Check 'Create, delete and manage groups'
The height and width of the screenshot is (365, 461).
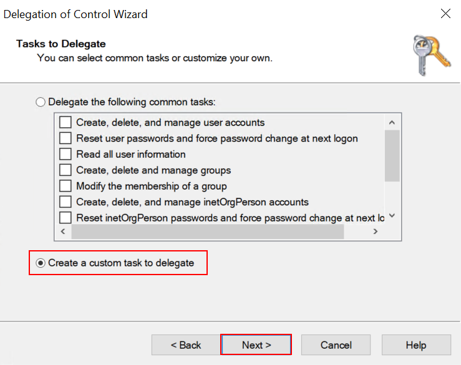[x=66, y=170]
